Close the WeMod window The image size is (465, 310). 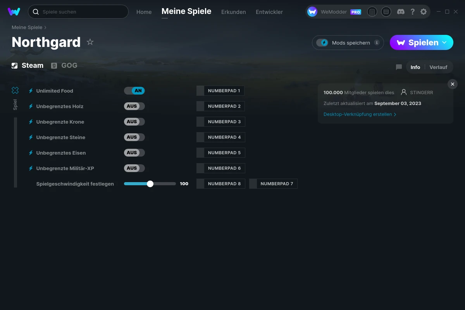(x=456, y=12)
